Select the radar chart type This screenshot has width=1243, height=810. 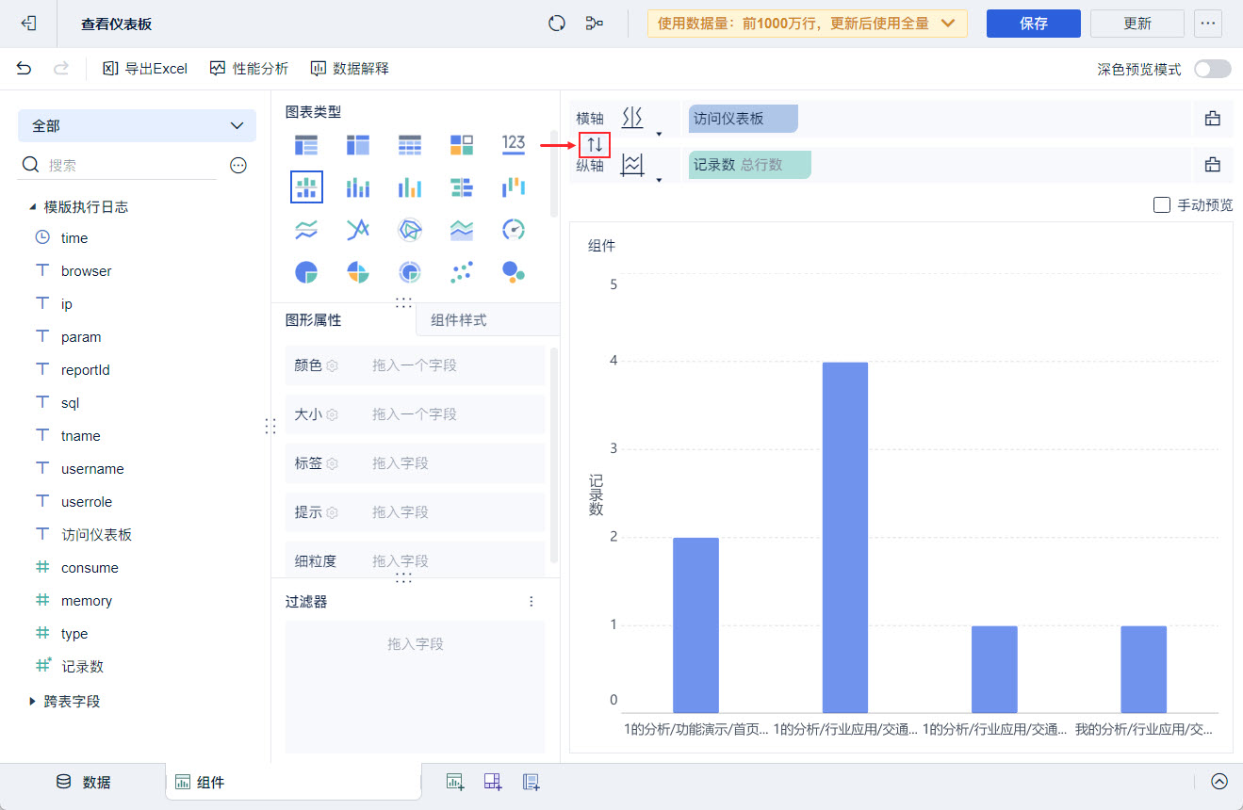click(x=409, y=230)
